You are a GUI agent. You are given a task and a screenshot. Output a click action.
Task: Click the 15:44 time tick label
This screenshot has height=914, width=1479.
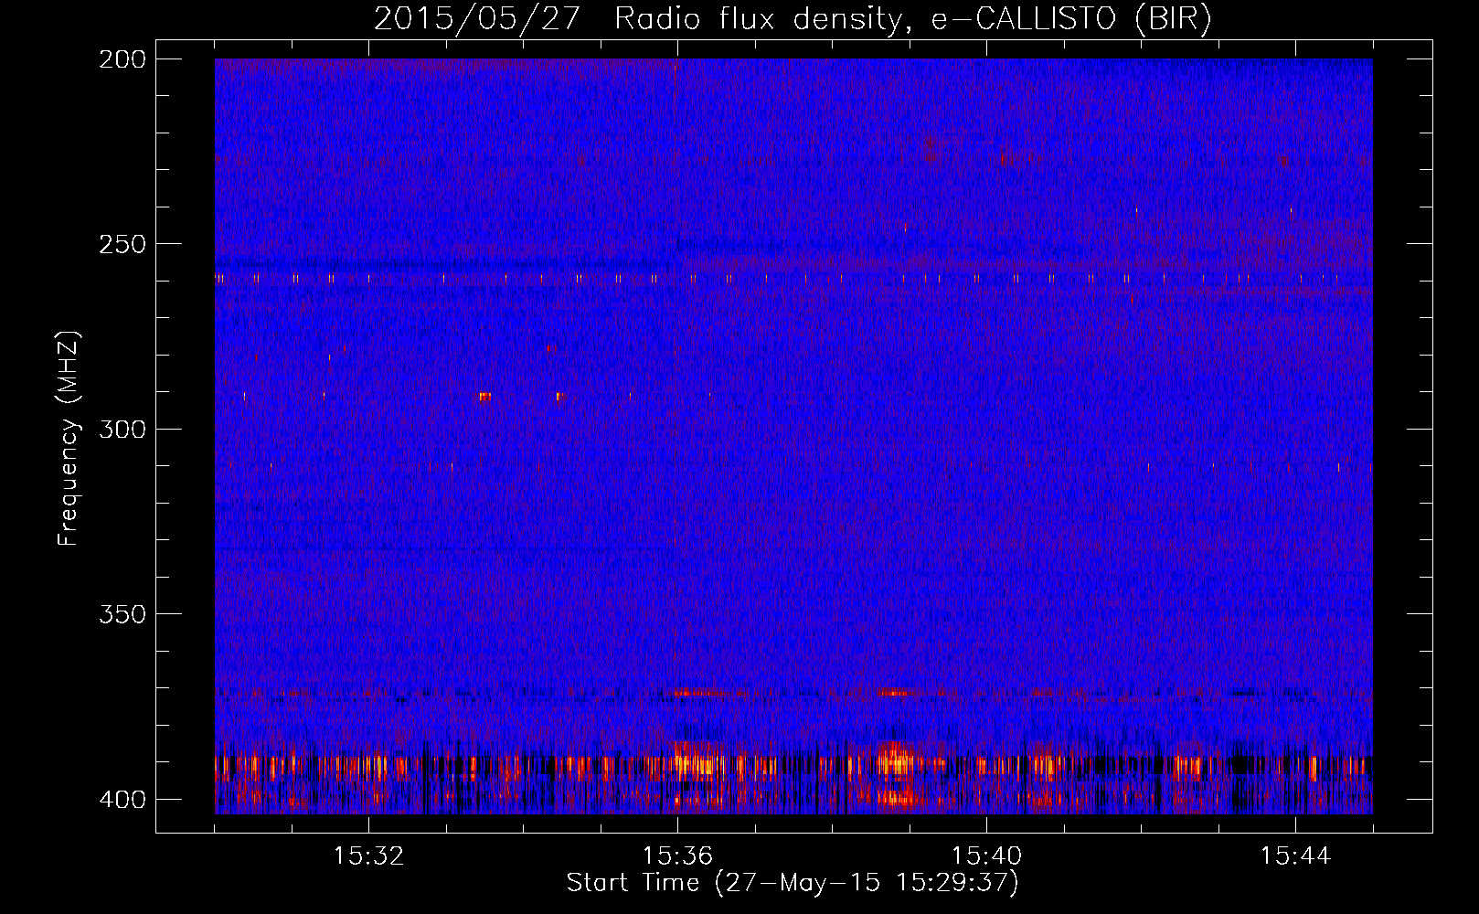pyautogui.click(x=1295, y=856)
